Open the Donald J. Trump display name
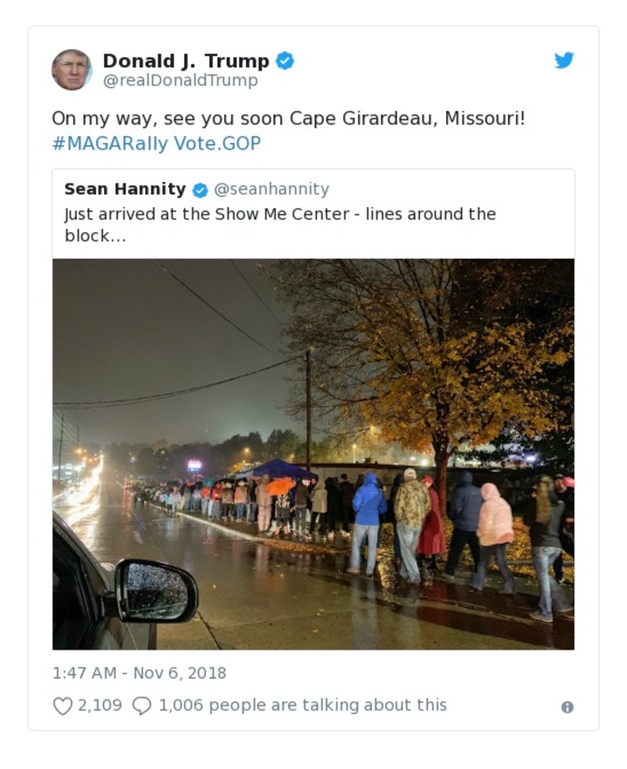 point(186,60)
